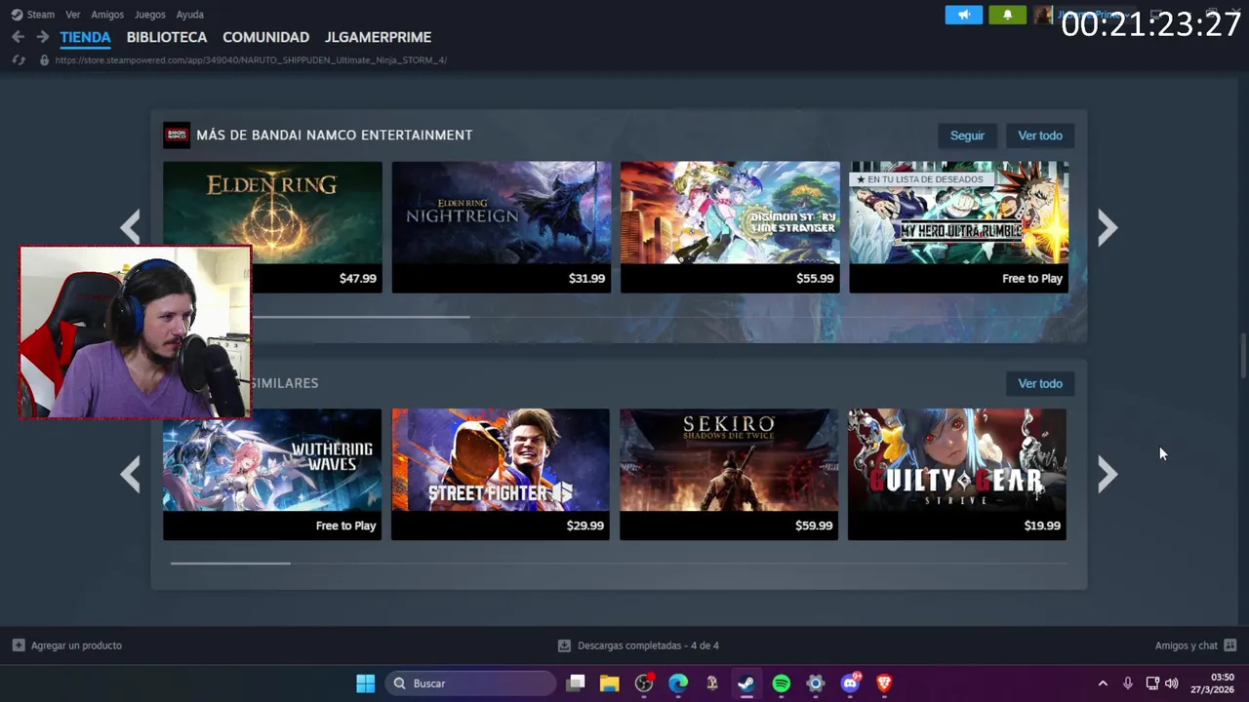The width and height of the screenshot is (1249, 702).
Task: Open the green notifications bell
Action: (x=1007, y=15)
